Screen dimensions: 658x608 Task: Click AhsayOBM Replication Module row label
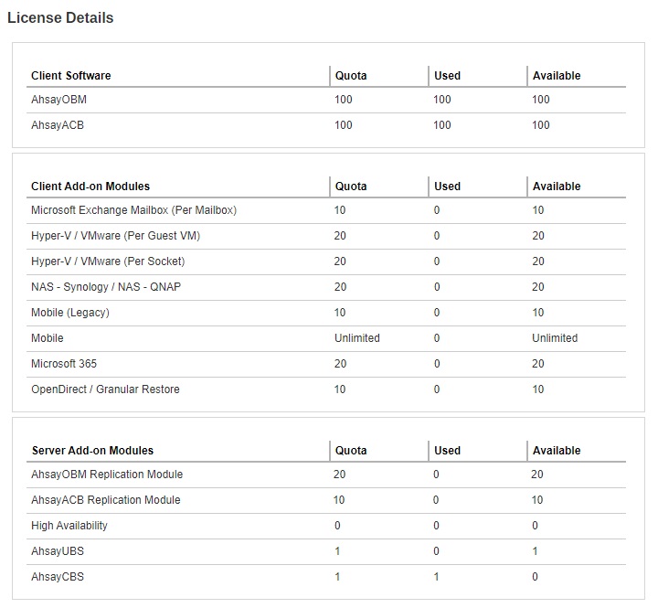click(107, 475)
